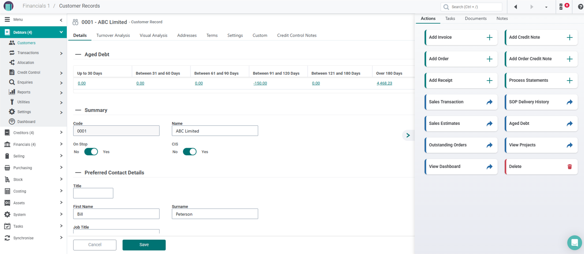This screenshot has height=254, width=584.
Task: Click the Delete trash icon
Action: coord(569,167)
